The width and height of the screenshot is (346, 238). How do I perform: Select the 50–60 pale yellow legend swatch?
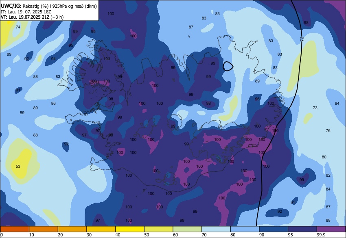[158, 229]
